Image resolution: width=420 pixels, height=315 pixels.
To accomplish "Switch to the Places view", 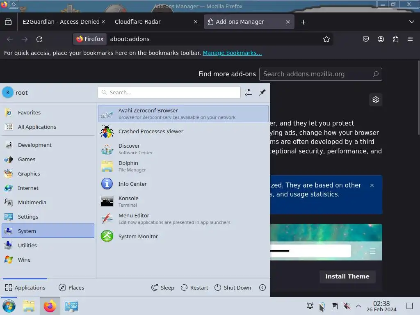I will pos(71,288).
